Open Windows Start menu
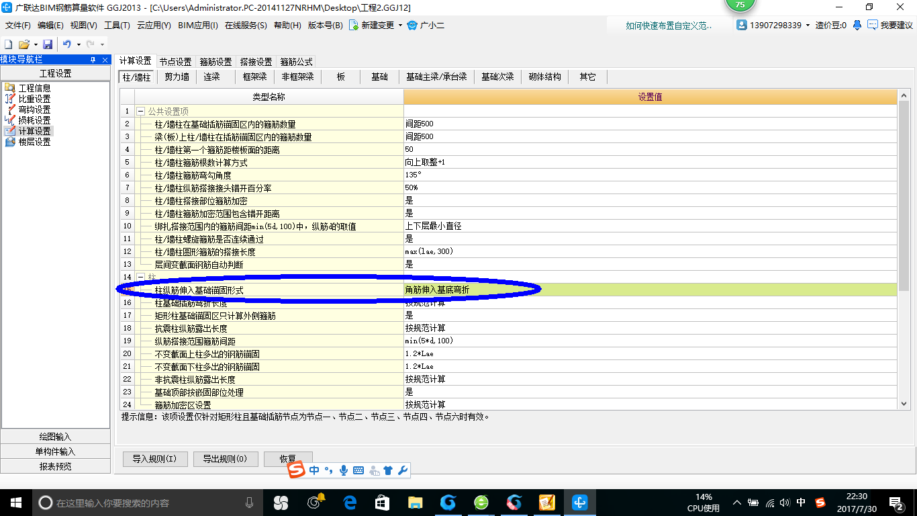The width and height of the screenshot is (917, 516). click(15, 502)
